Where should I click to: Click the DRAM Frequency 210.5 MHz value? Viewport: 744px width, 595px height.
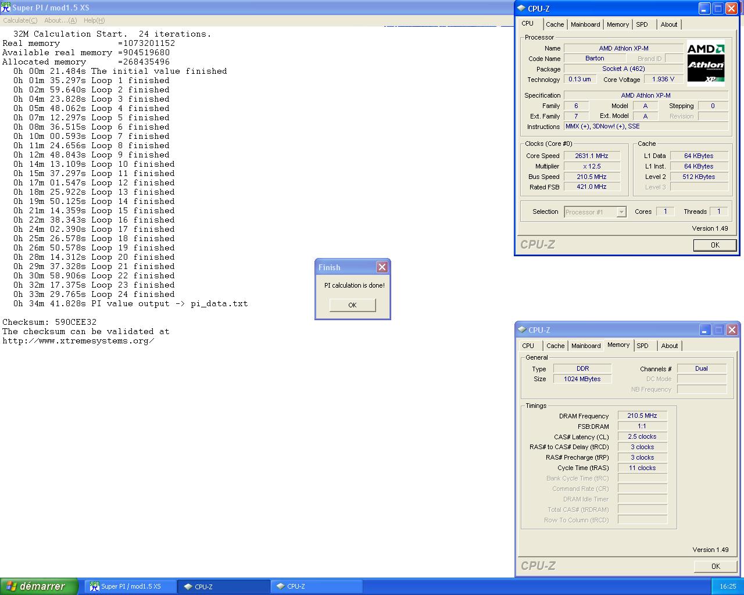point(642,416)
